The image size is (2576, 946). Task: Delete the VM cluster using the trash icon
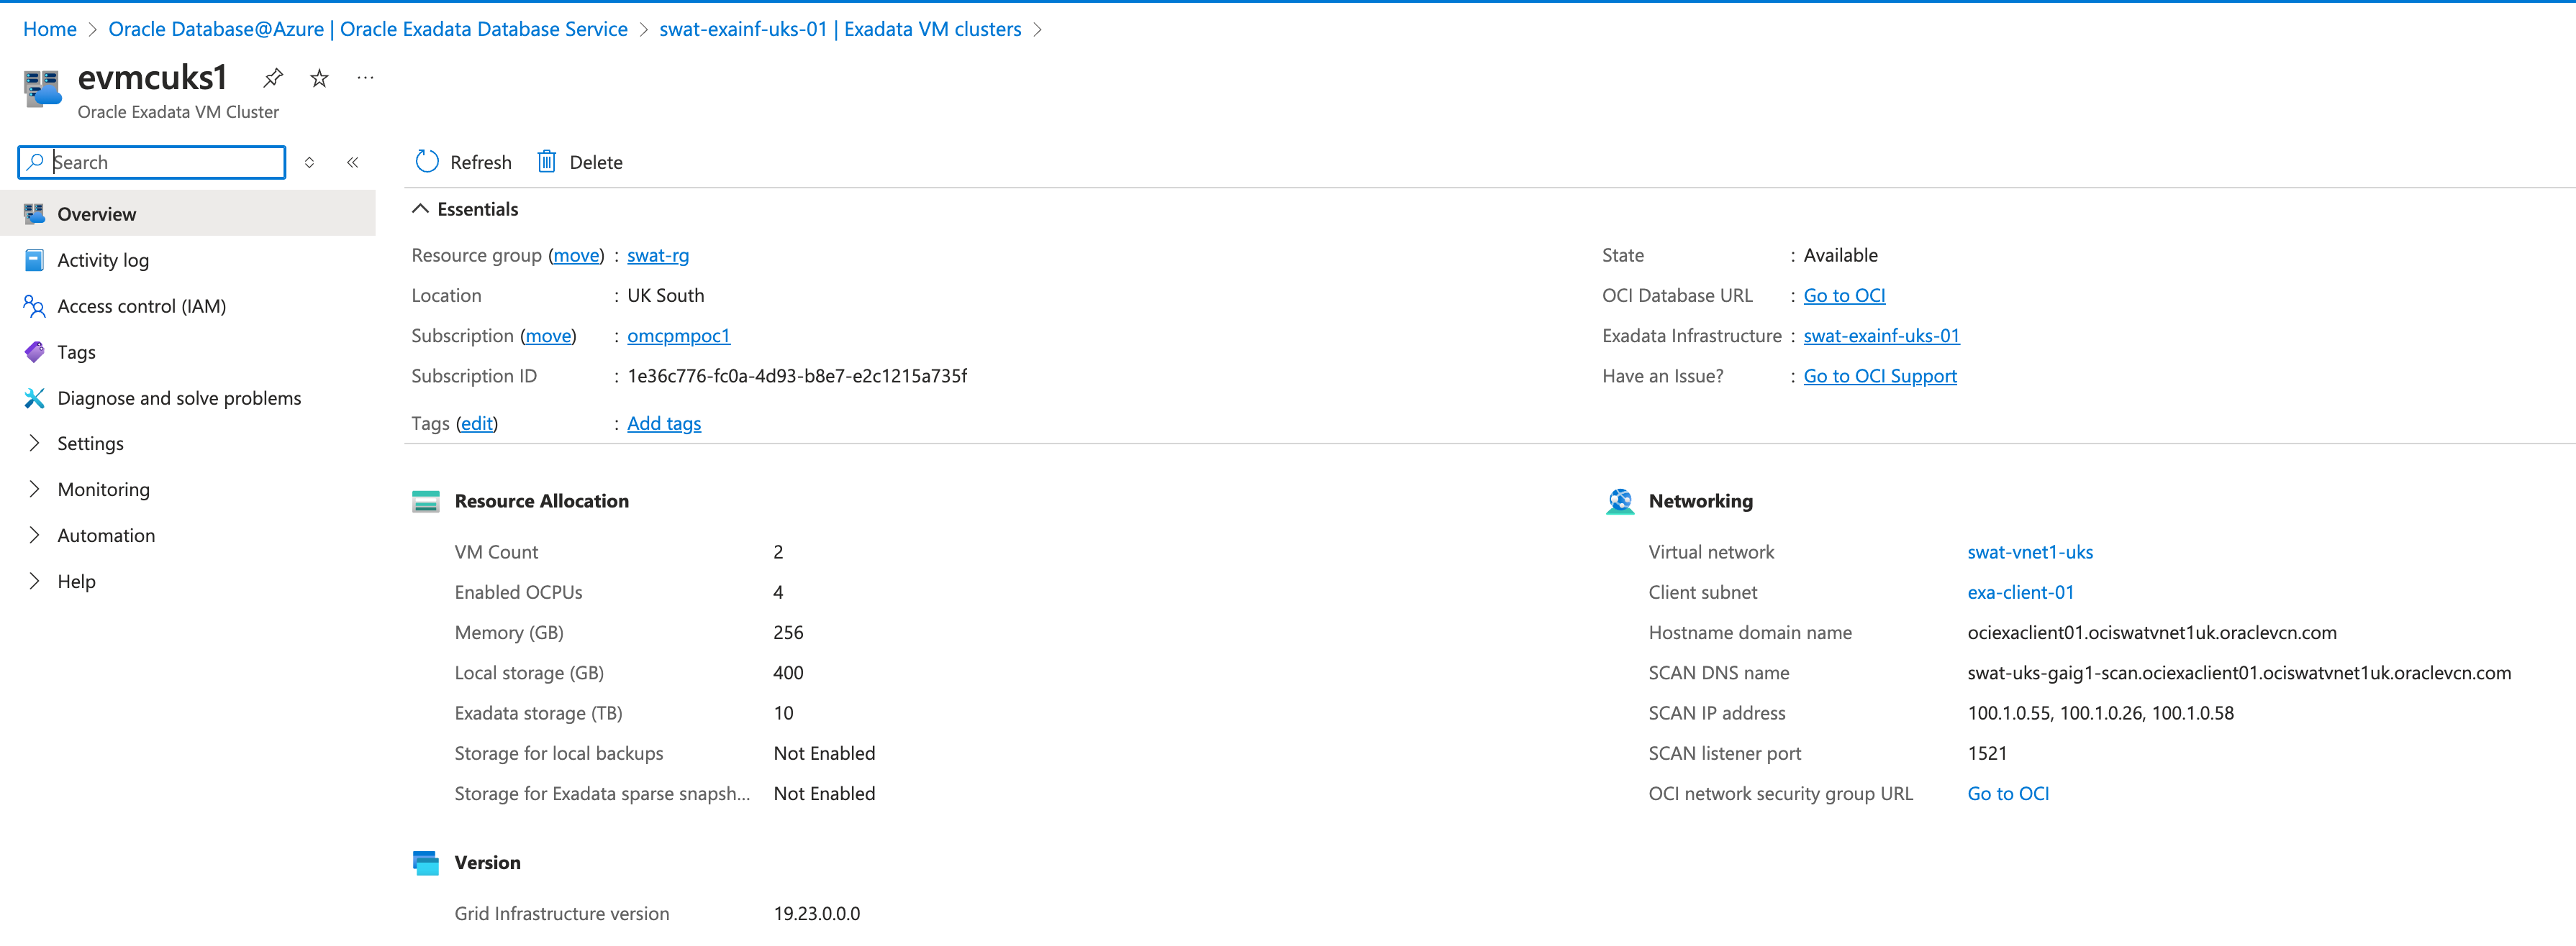pos(579,161)
